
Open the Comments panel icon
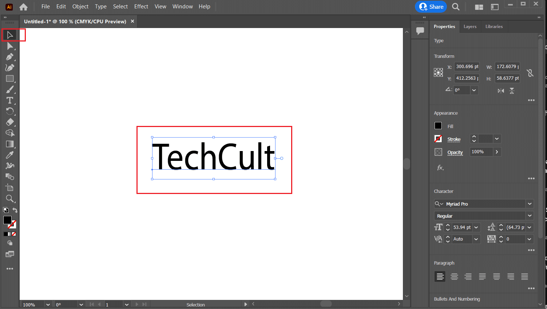tap(420, 31)
